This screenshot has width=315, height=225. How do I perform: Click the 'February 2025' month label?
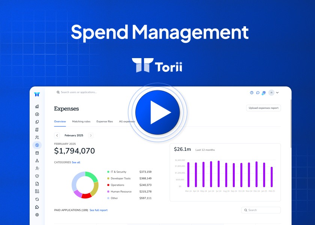coord(74,135)
